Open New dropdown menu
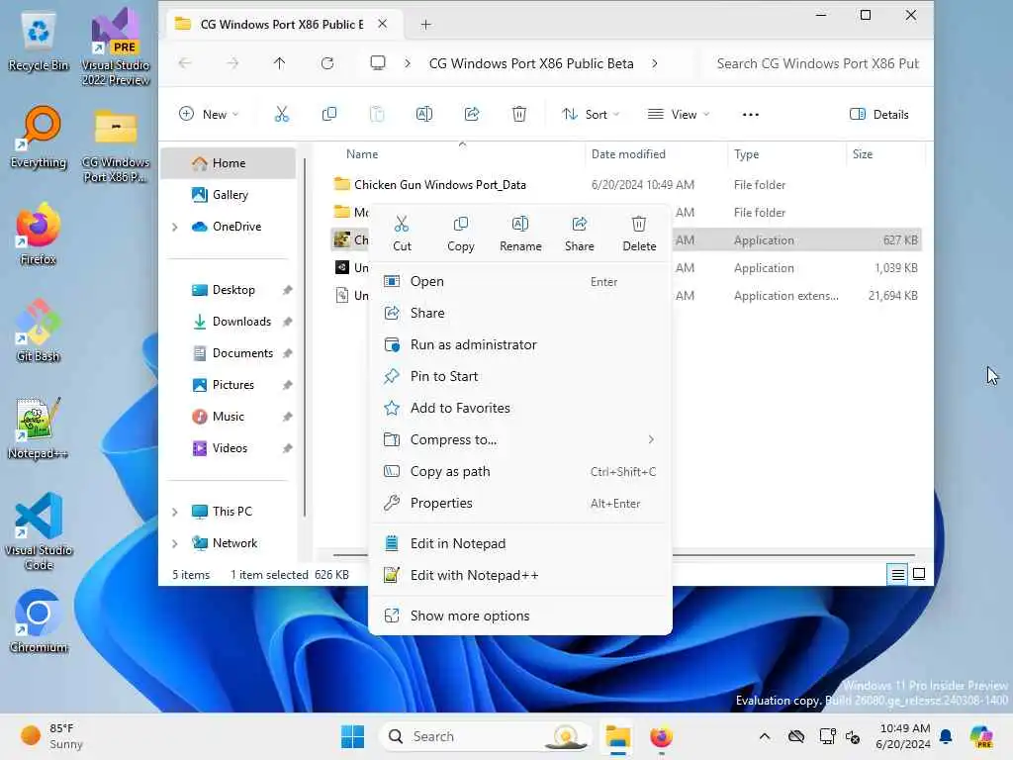 209,115
